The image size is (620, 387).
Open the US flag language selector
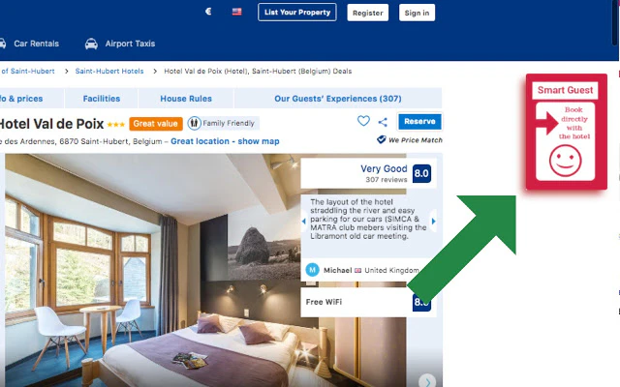(236, 12)
